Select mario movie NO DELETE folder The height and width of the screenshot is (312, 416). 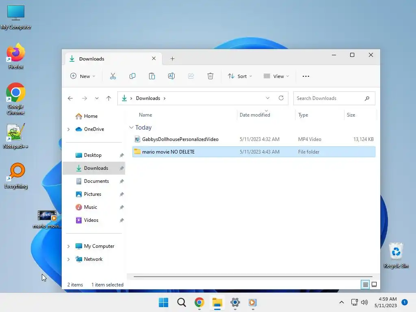(x=253, y=152)
